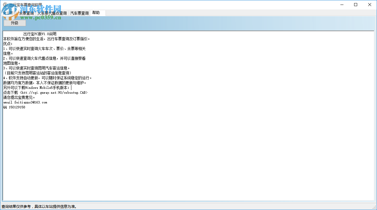Image resolution: width=377 pixels, height=210 pixels.
Task: Click the line 软件支持自动更新
Action: 48,78
